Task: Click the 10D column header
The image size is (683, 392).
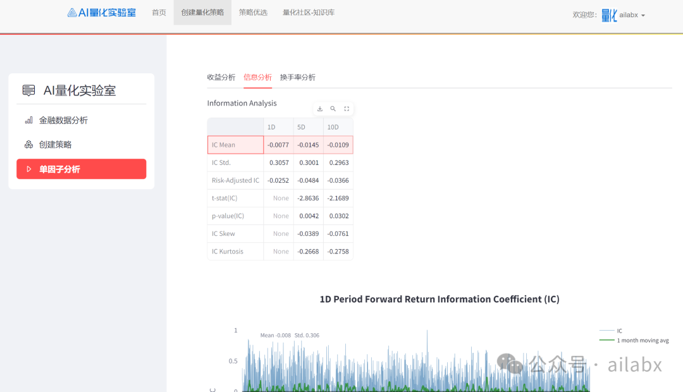Action: click(x=338, y=127)
